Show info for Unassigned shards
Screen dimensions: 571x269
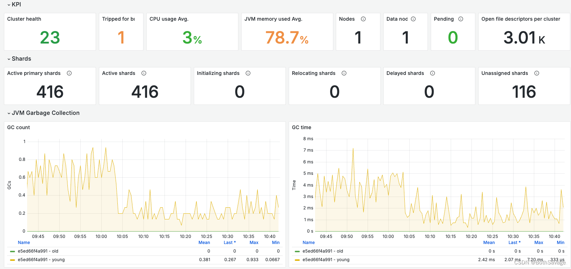pyautogui.click(x=537, y=73)
